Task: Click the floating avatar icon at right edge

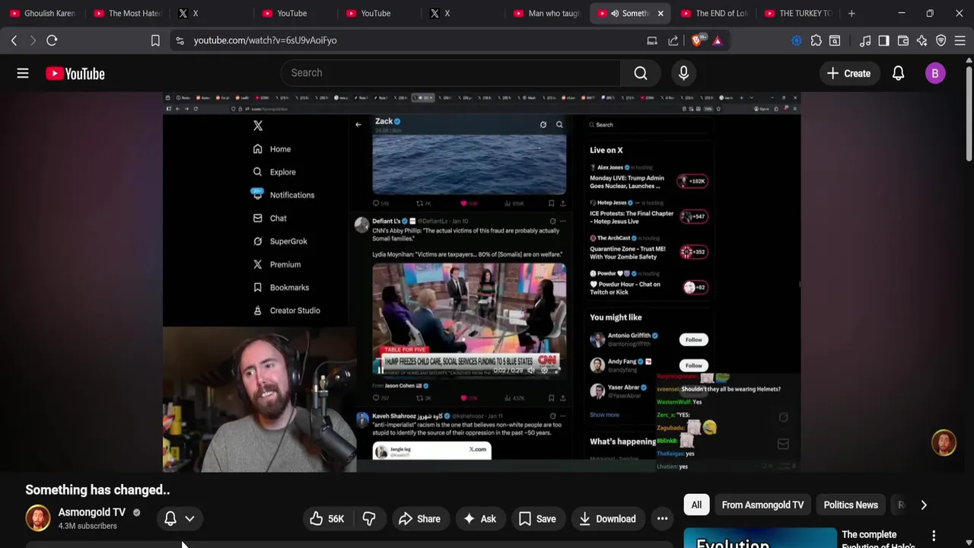Action: 944,443
